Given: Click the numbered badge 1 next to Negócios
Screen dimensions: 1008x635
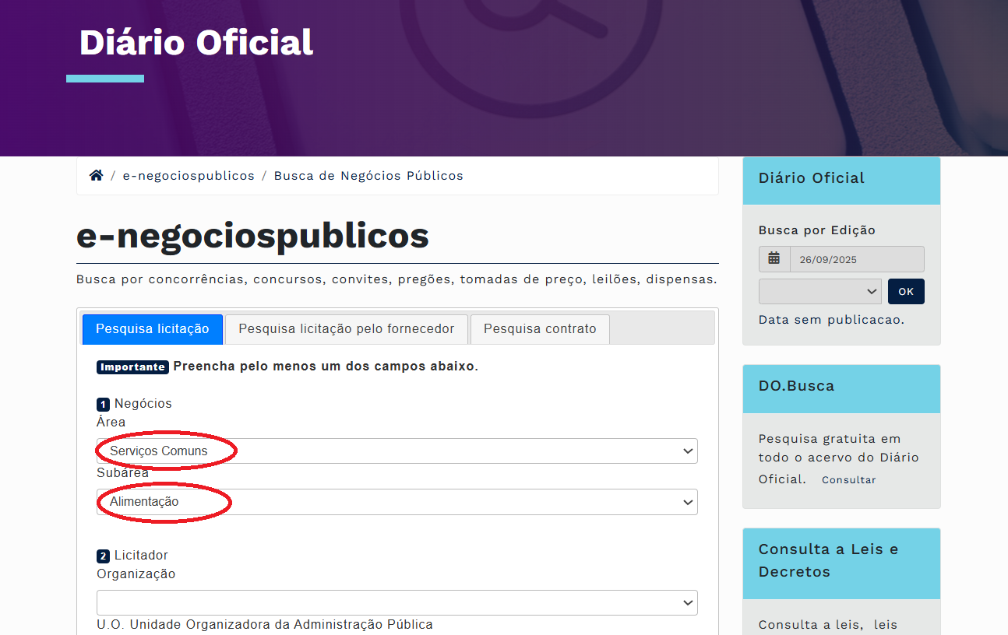Looking at the screenshot, I should tap(102, 404).
